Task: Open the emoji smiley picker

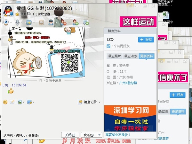Action: coord(5,102)
